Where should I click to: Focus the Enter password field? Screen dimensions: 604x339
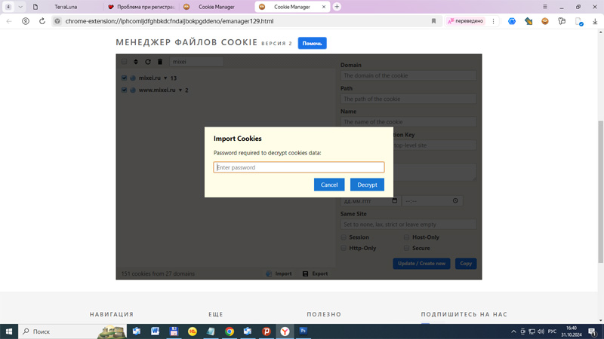click(x=298, y=167)
